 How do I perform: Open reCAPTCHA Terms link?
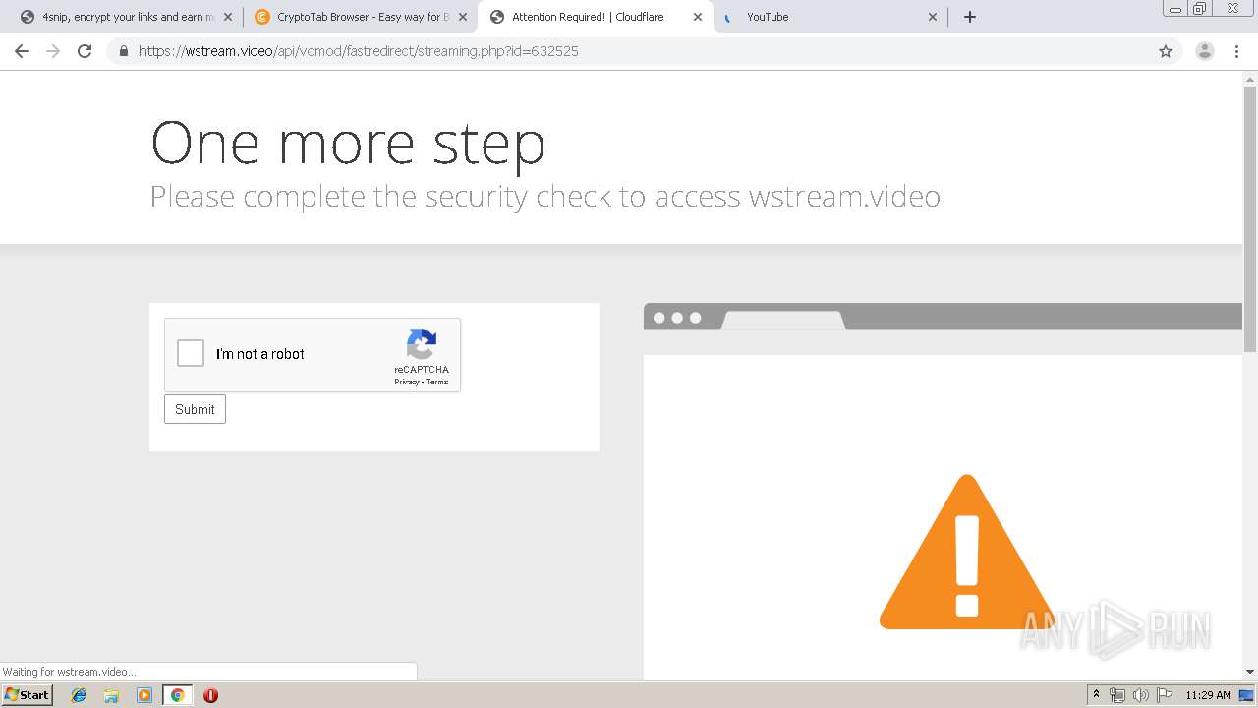(437, 382)
